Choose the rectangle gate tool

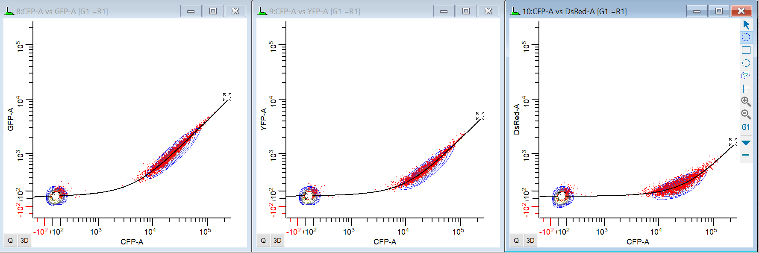(746, 50)
